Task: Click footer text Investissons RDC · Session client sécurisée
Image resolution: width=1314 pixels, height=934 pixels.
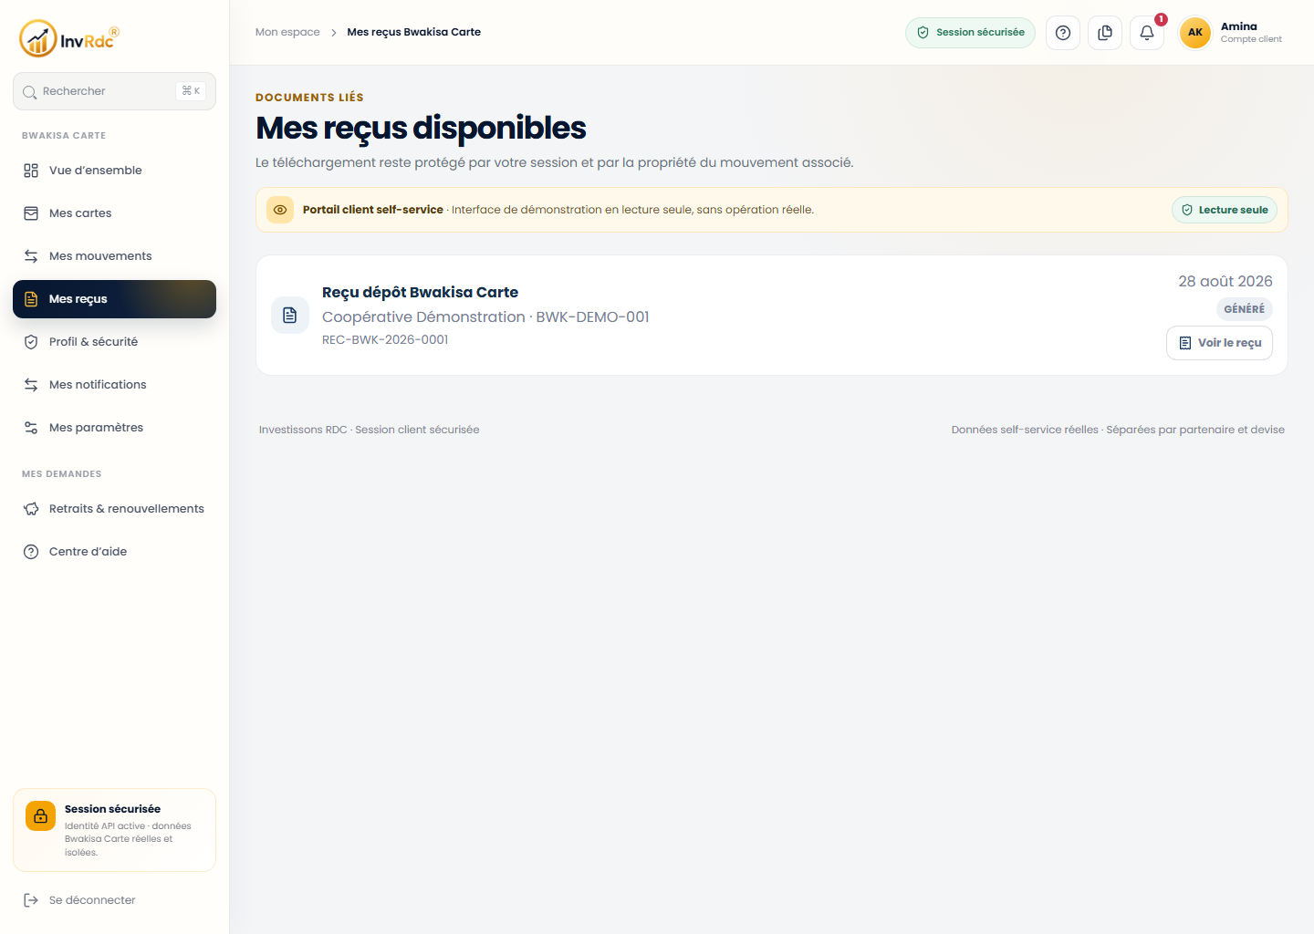Action: coord(369,430)
